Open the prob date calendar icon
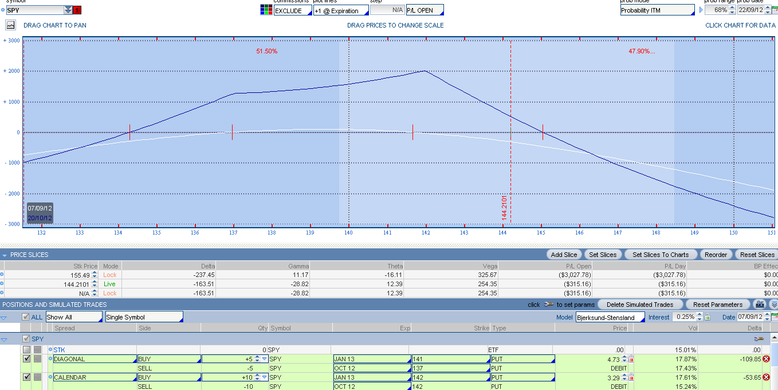This screenshot has width=778, height=390. pyautogui.click(x=775, y=10)
